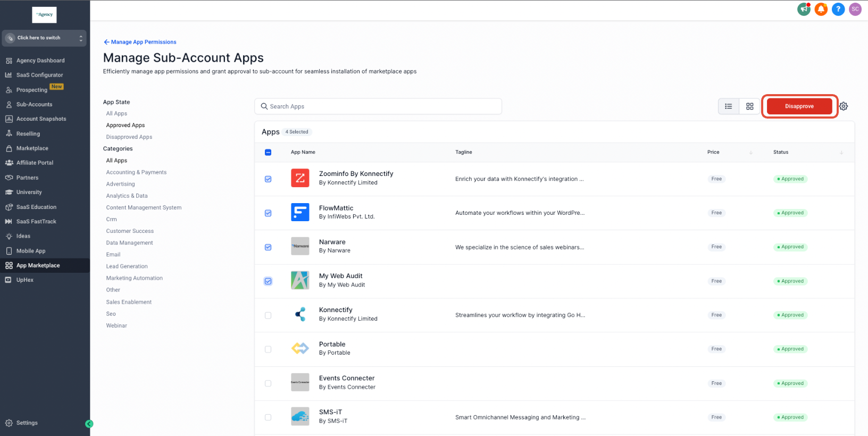This screenshot has width=868, height=436.
Task: Switch to grid view icon
Action: click(x=750, y=106)
